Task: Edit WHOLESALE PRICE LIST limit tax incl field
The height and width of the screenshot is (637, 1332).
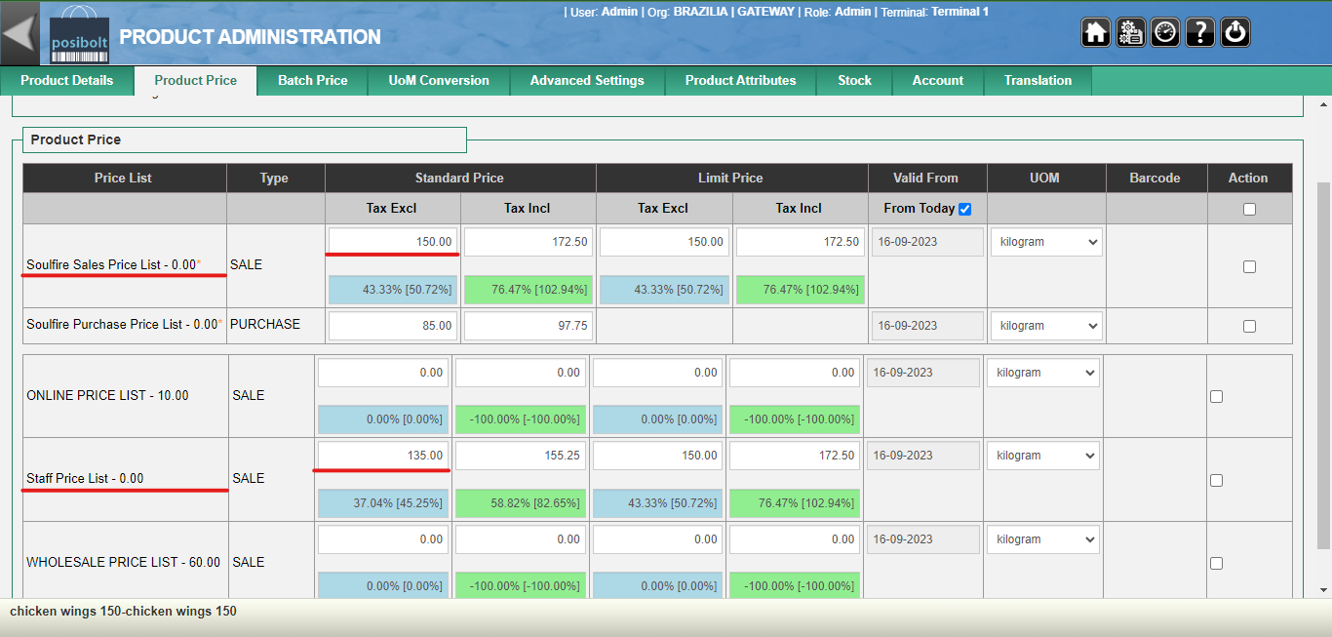Action: [x=795, y=539]
